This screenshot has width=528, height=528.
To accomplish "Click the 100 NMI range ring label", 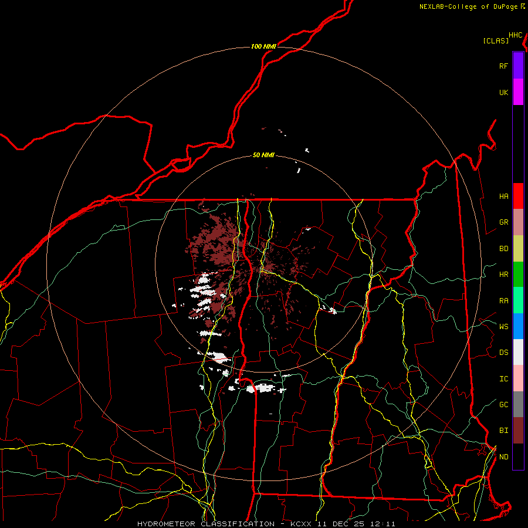I will click(x=263, y=46).
